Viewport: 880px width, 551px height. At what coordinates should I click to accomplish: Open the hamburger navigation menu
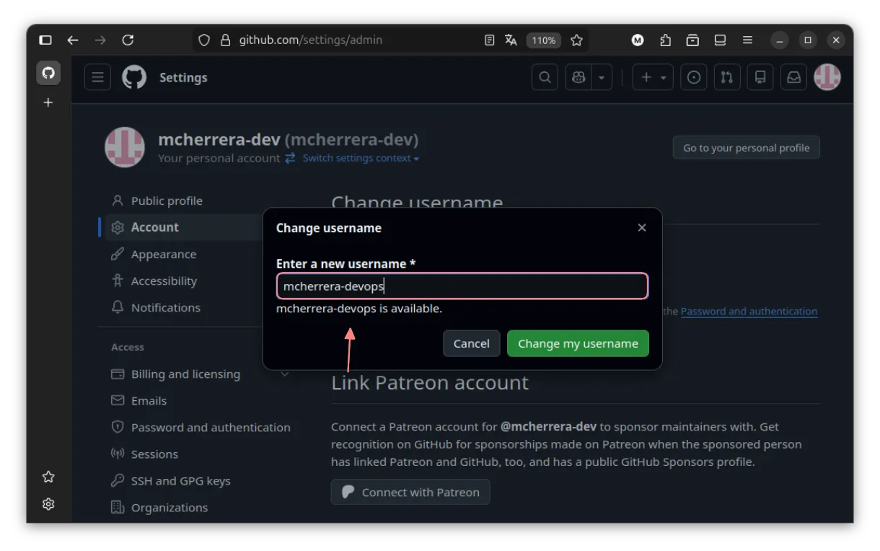(97, 77)
